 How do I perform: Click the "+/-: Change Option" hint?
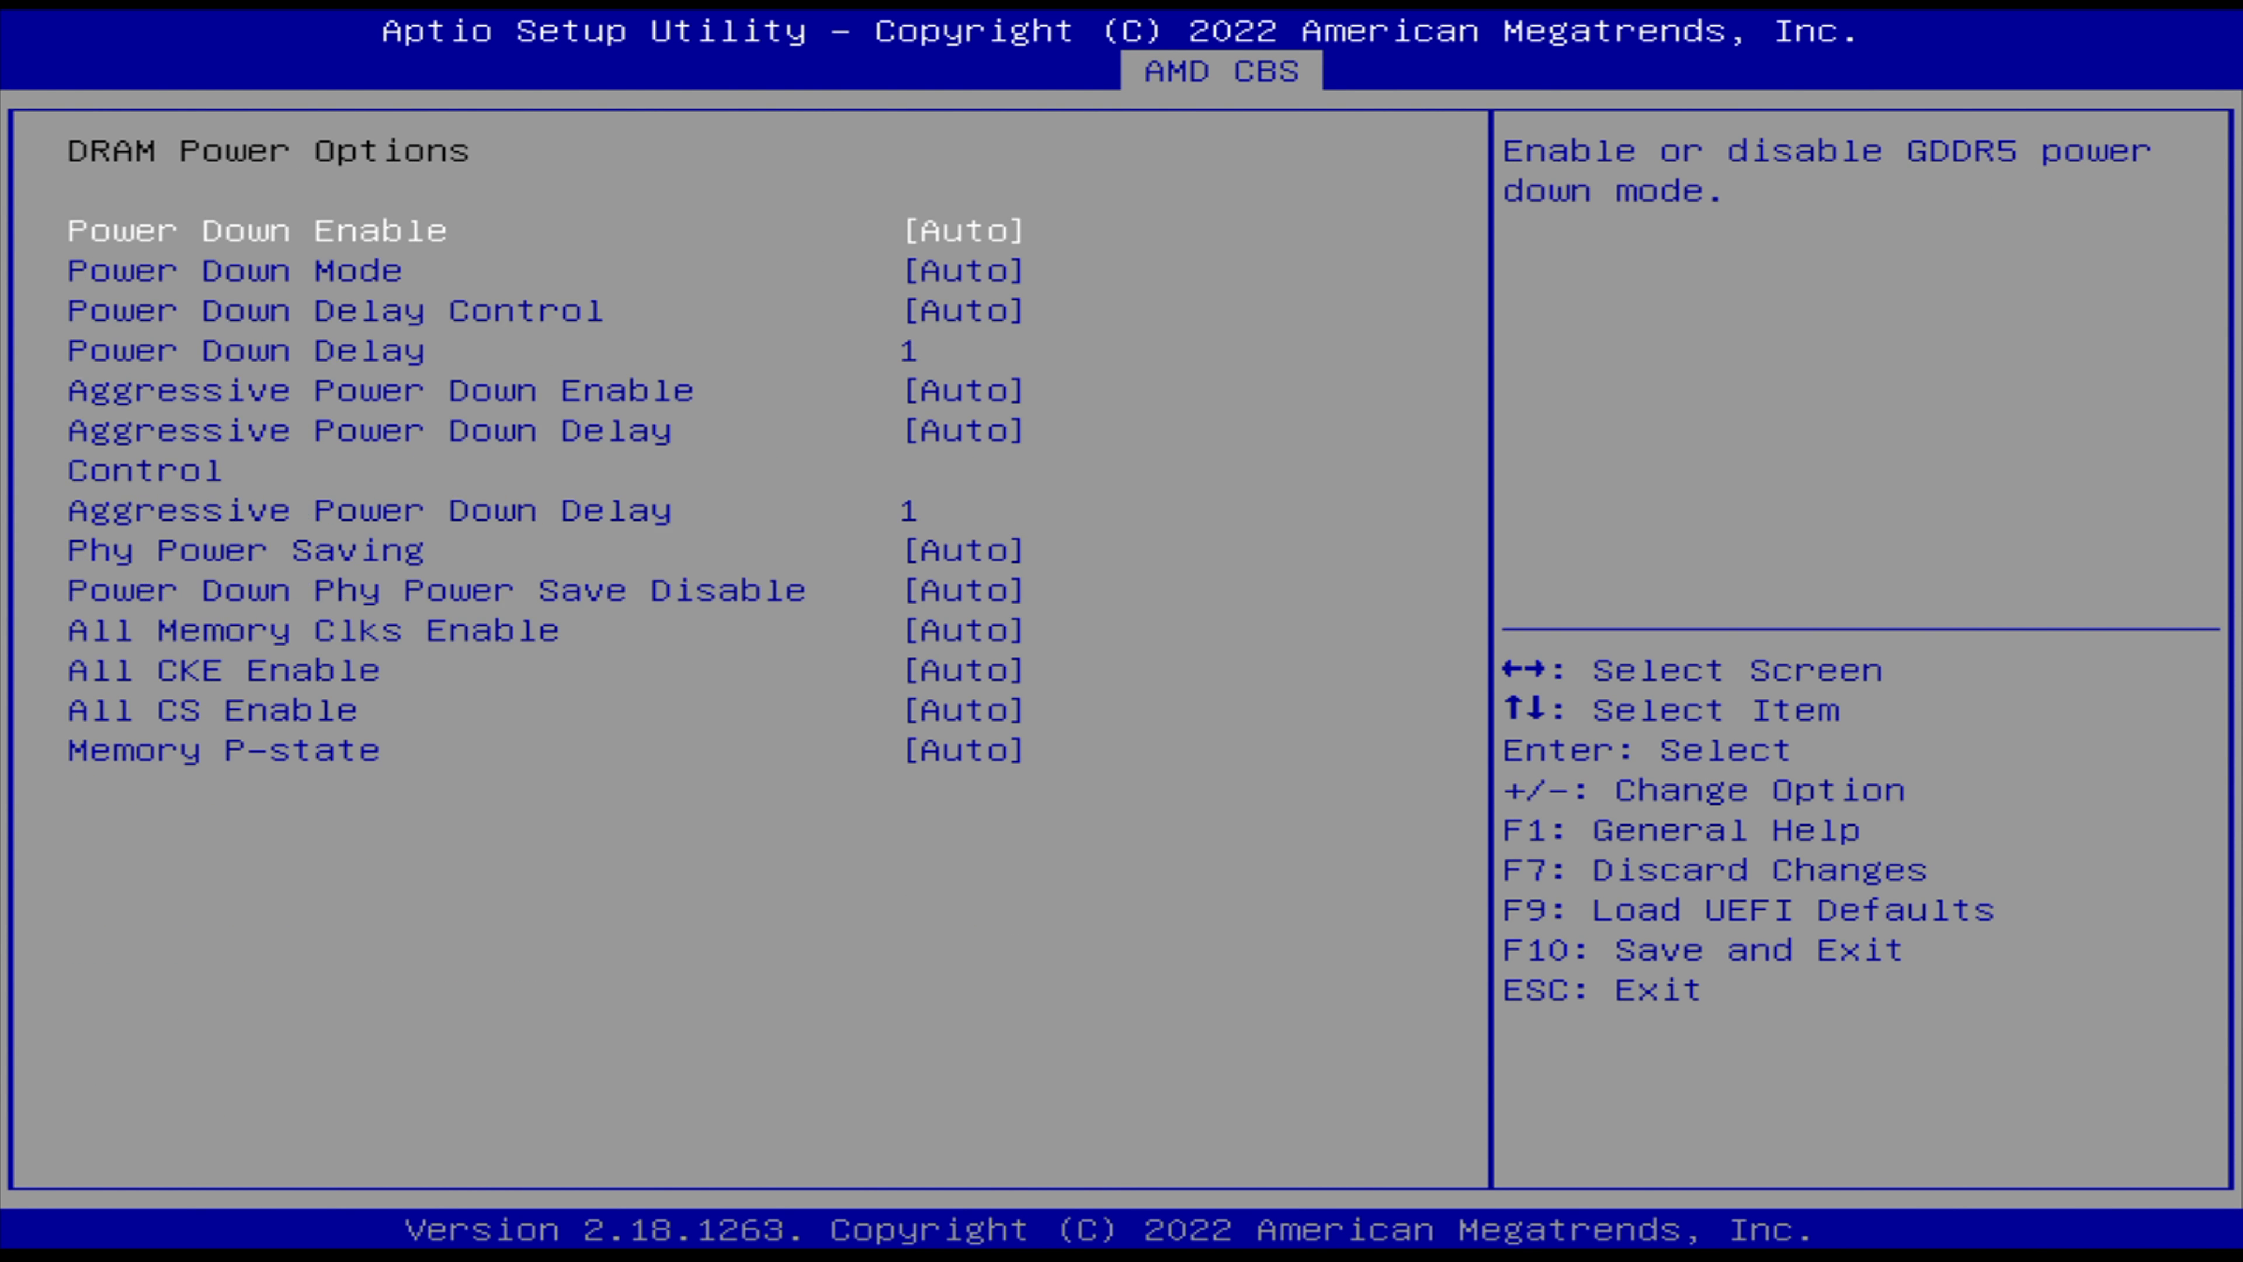click(1704, 792)
